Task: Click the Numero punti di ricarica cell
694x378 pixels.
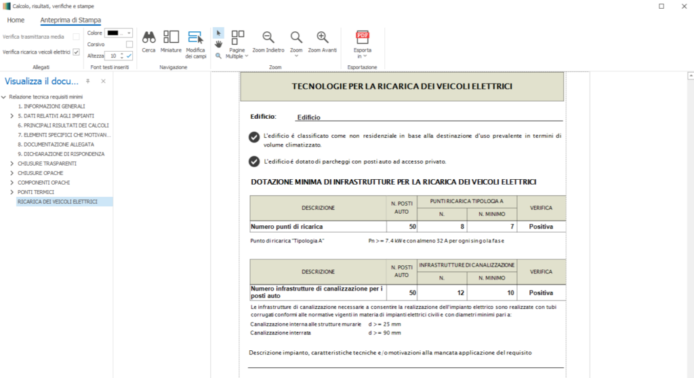Action: click(x=318, y=227)
